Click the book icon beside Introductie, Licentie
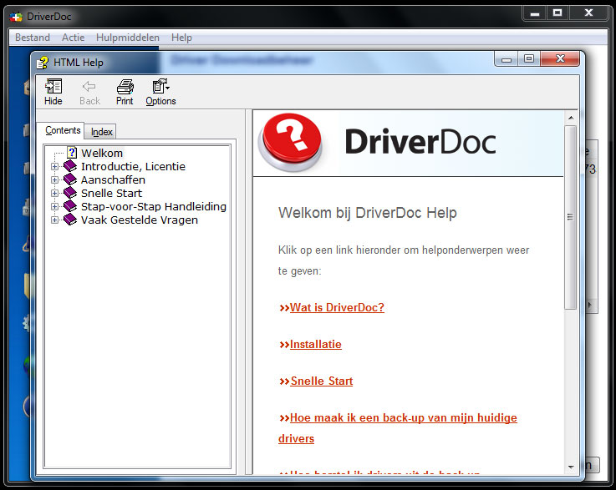 pyautogui.click(x=70, y=166)
